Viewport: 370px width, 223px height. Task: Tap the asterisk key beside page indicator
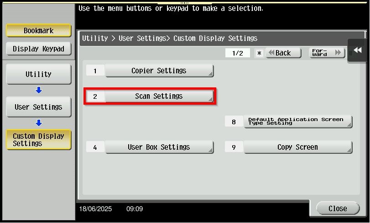[259, 53]
